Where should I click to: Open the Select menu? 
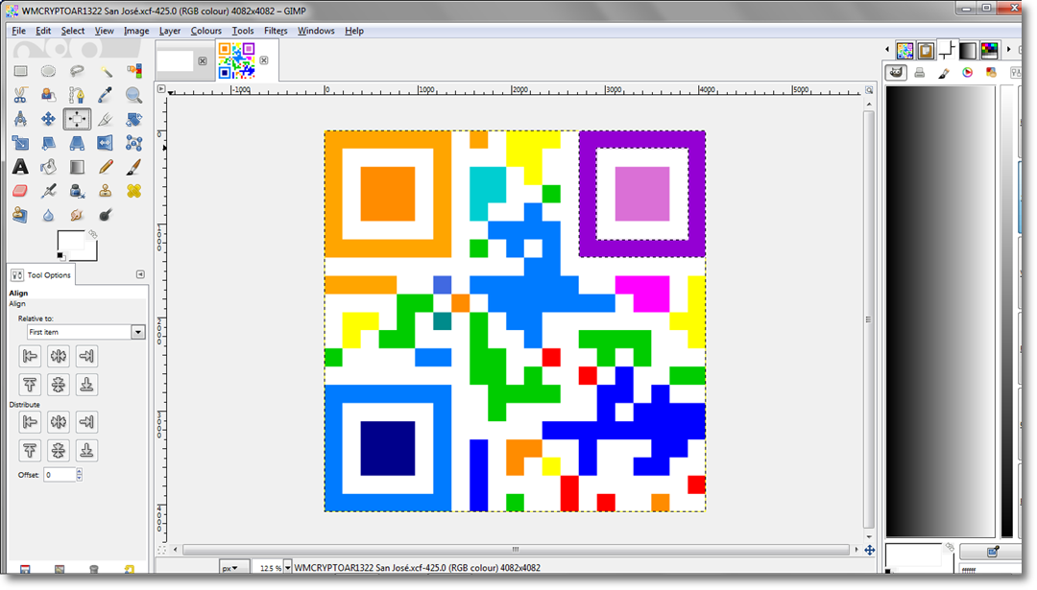[73, 31]
